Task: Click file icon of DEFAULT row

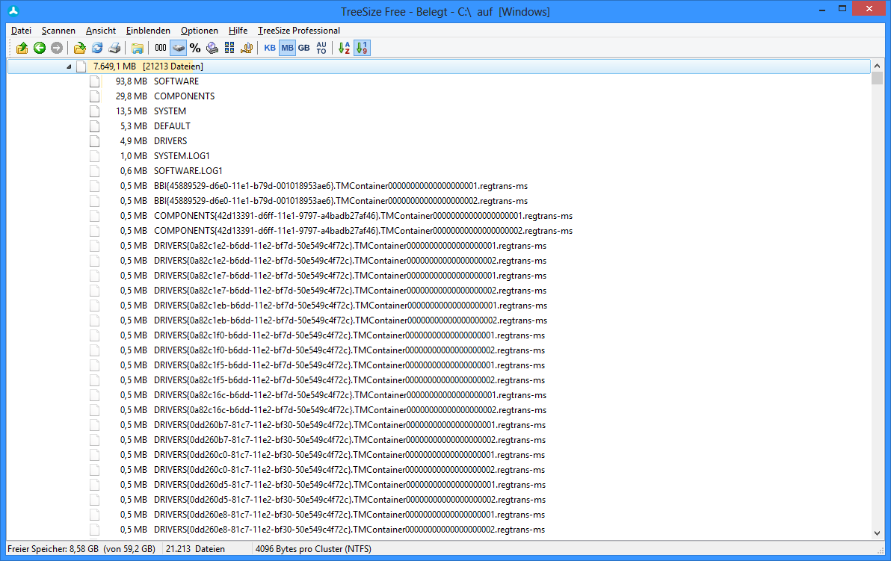Action: coord(94,126)
